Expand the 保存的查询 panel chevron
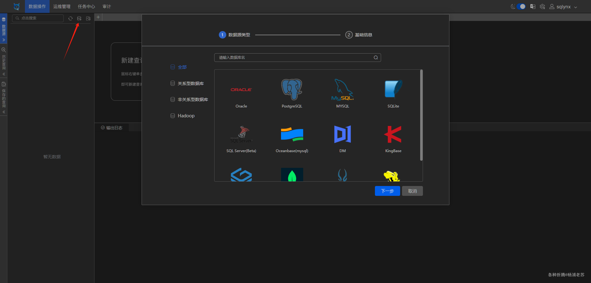 [x=4, y=112]
